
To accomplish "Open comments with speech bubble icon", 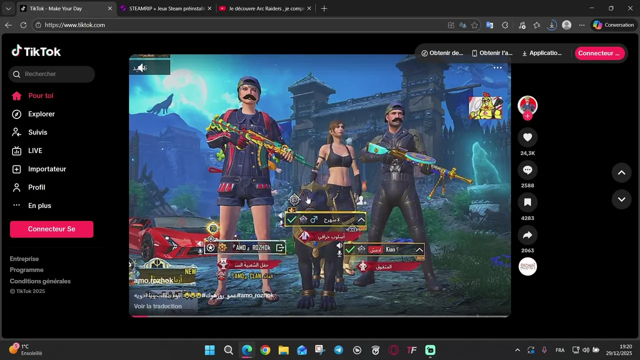I will (x=527, y=170).
